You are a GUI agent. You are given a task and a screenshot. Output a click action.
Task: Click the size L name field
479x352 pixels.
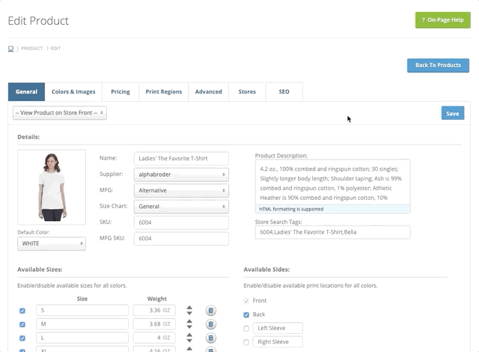point(82,338)
